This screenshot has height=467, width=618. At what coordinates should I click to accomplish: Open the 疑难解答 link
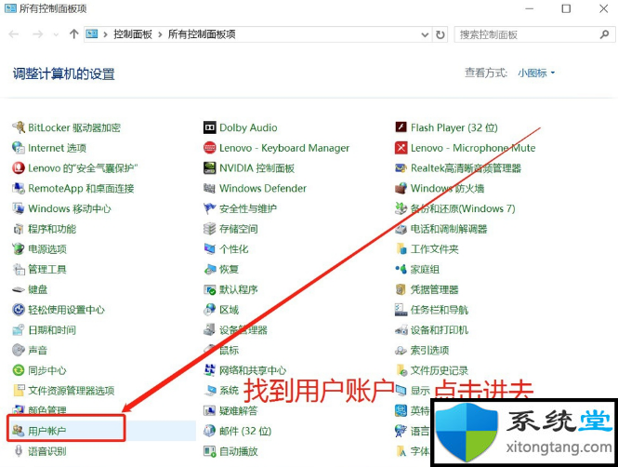[x=239, y=410]
